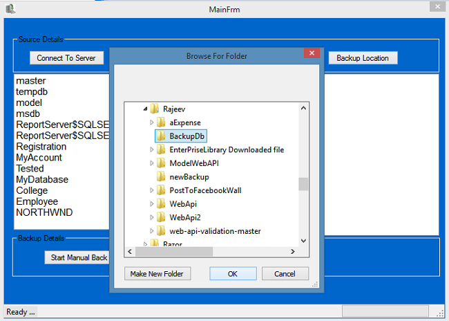Click the web-api-validation-master folder icon
The height and width of the screenshot is (321, 449).
coord(161,231)
